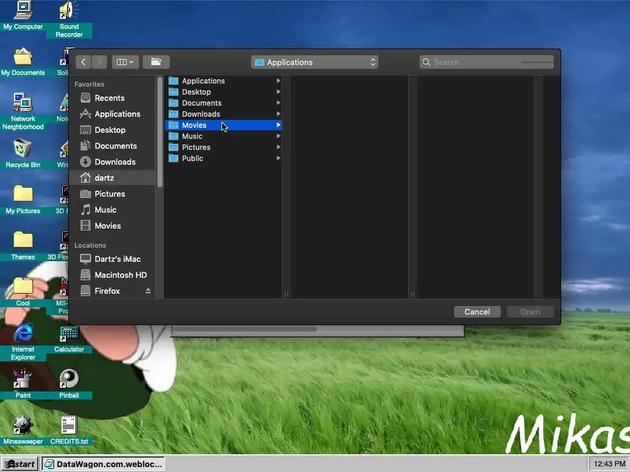Select Applications in the Favorites sidebar
630x472 pixels.
(x=112, y=114)
